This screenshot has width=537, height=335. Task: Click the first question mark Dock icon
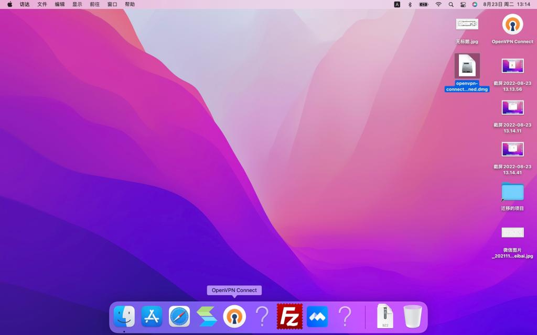(262, 316)
